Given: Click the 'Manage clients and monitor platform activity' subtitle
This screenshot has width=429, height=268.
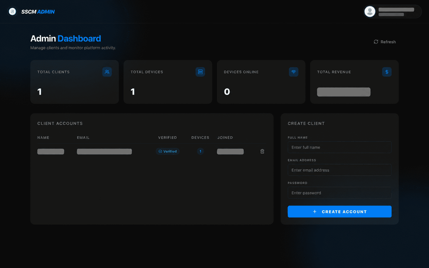Looking at the screenshot, I should pyautogui.click(x=73, y=48).
